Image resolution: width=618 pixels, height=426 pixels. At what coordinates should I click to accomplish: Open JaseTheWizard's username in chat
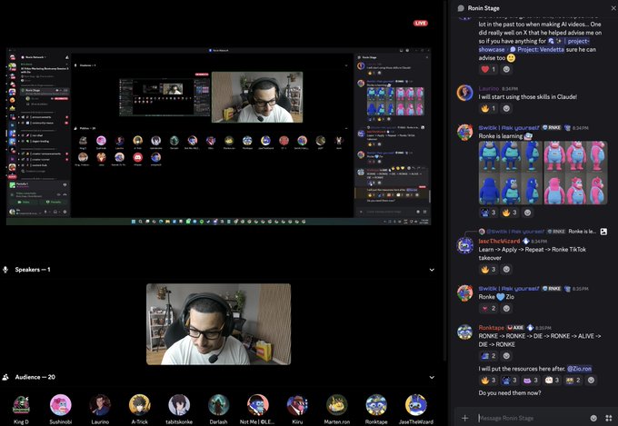[499, 242]
